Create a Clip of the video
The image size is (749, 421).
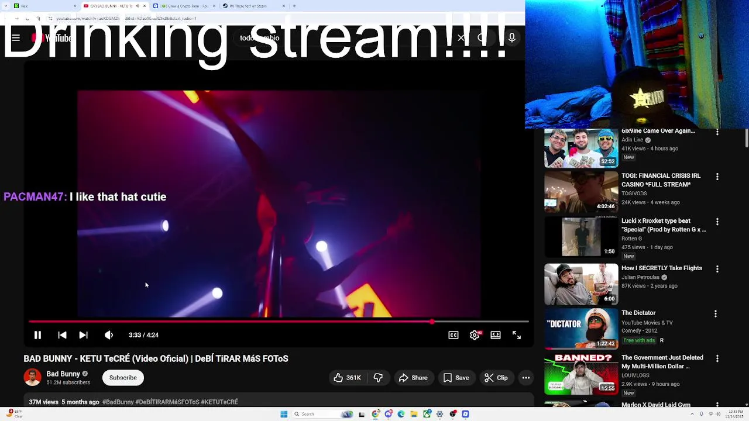pyautogui.click(x=496, y=378)
